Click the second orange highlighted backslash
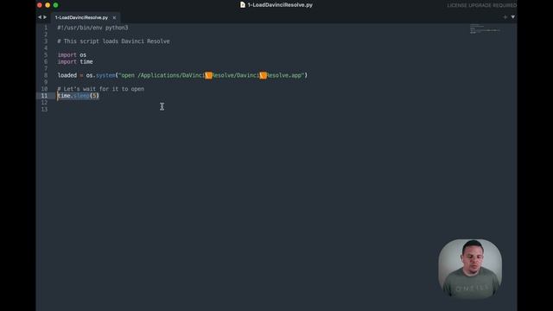553x311 pixels. pos(263,75)
